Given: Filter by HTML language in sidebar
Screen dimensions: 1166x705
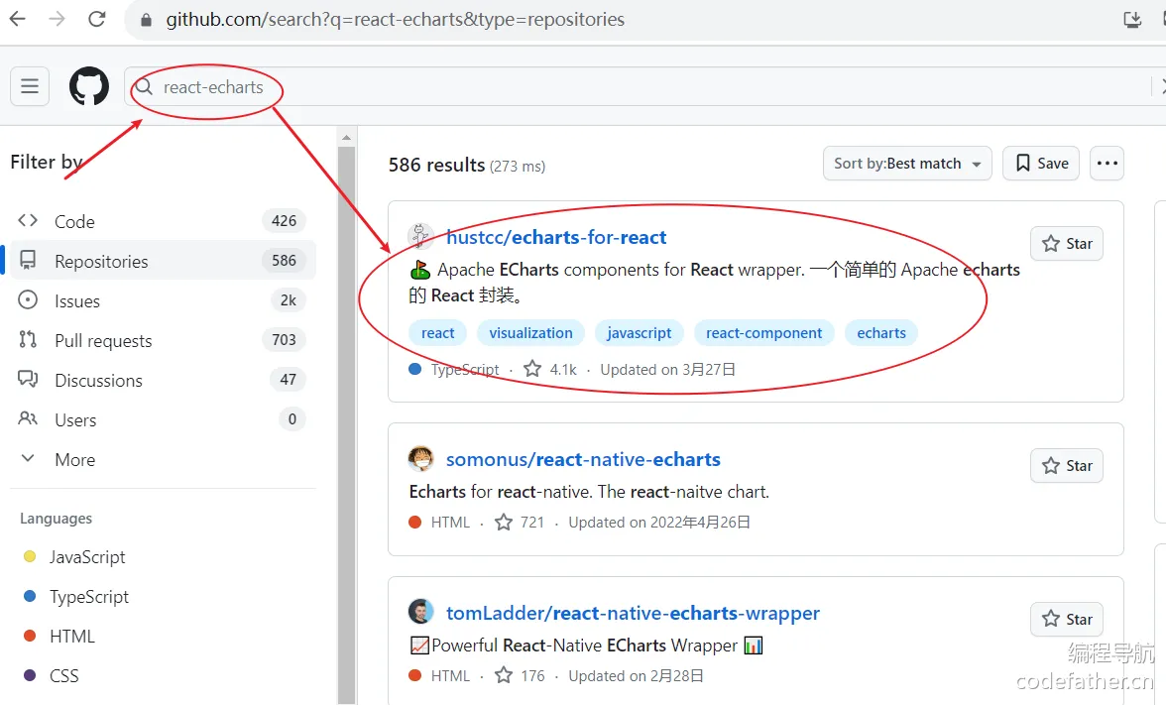Looking at the screenshot, I should point(72,636).
